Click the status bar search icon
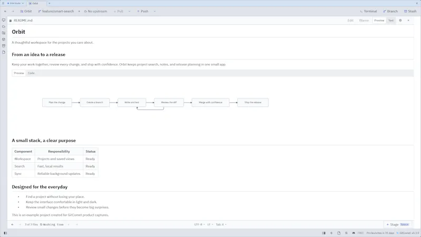The height and width of the screenshot is (237, 421). (x=346, y=233)
